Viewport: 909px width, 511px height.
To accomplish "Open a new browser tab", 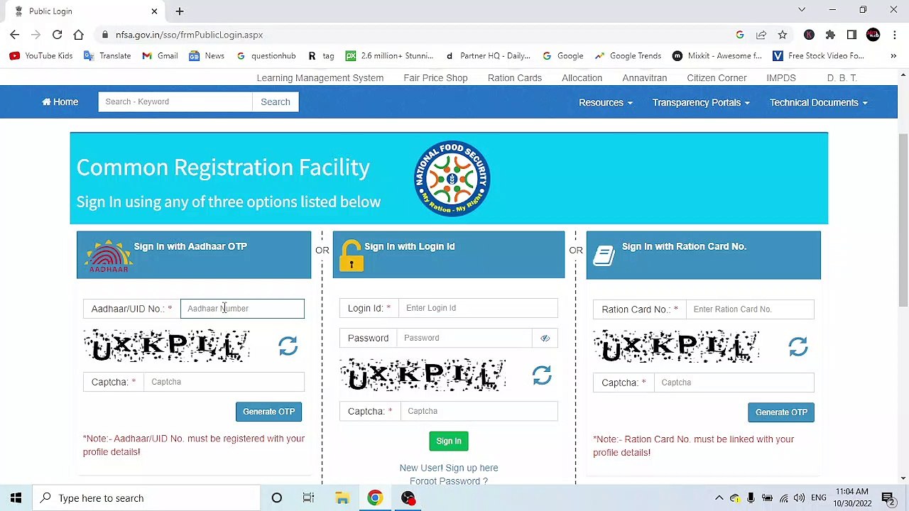I will pos(180,11).
